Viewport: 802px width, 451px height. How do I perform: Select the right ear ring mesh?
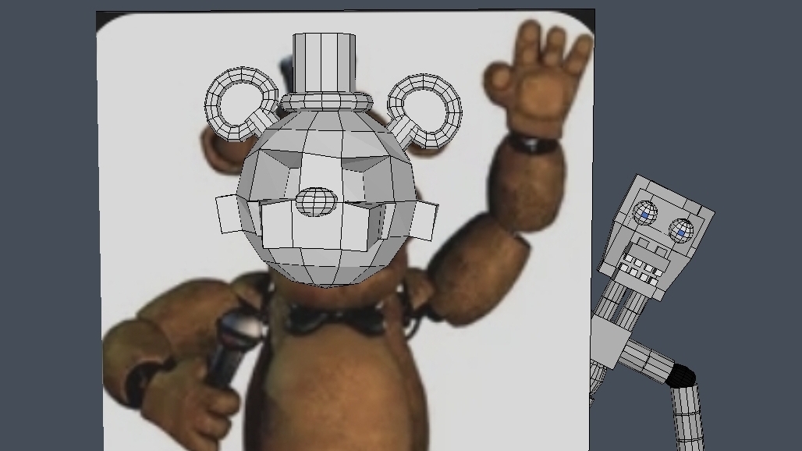(424, 111)
